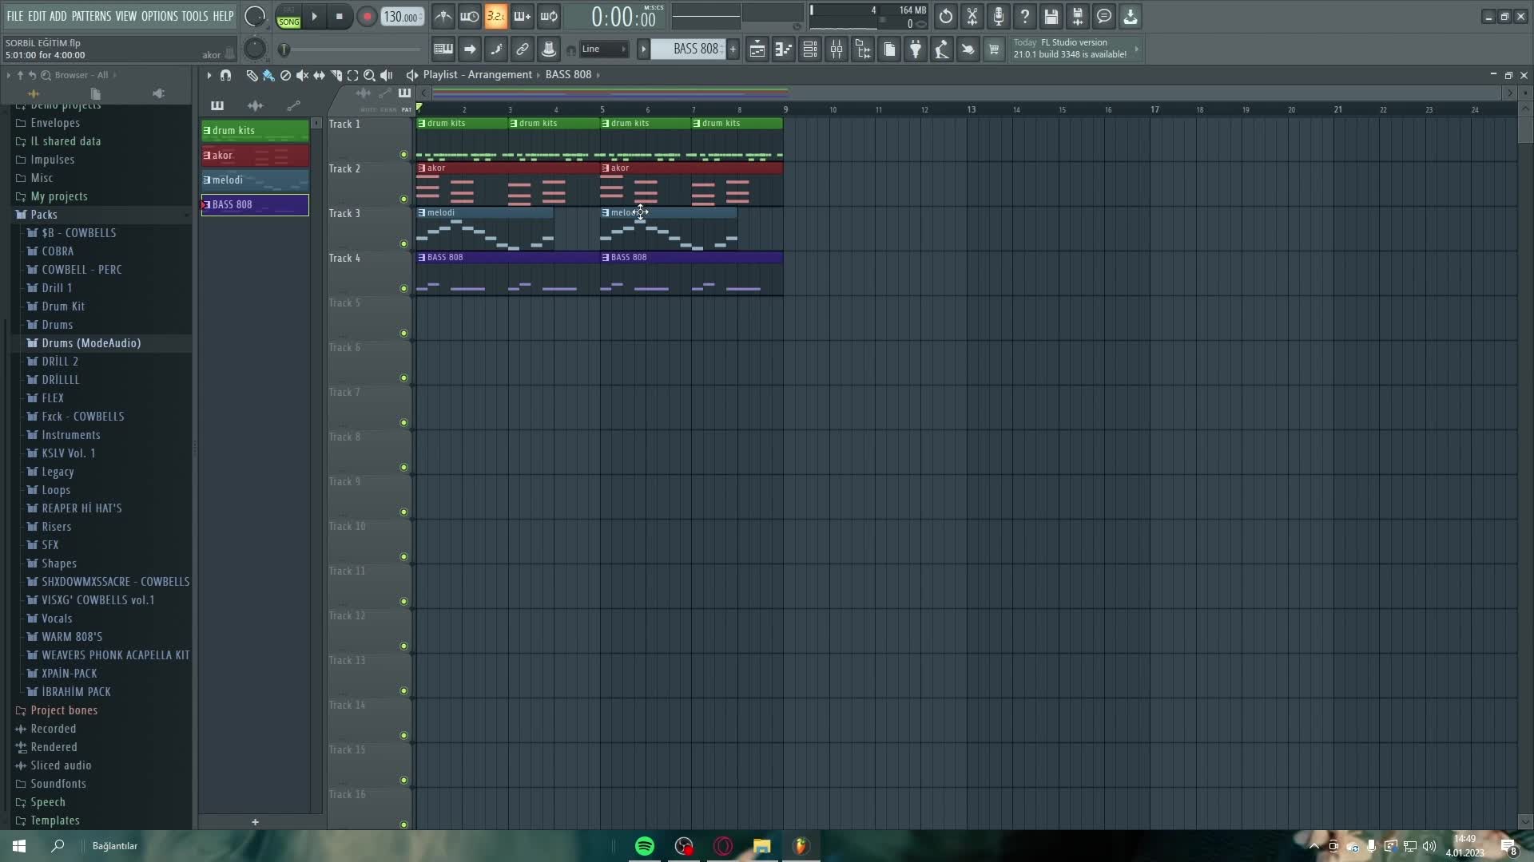1534x862 pixels.
Task: Open the content library shopping cart icon
Action: [x=994, y=49]
